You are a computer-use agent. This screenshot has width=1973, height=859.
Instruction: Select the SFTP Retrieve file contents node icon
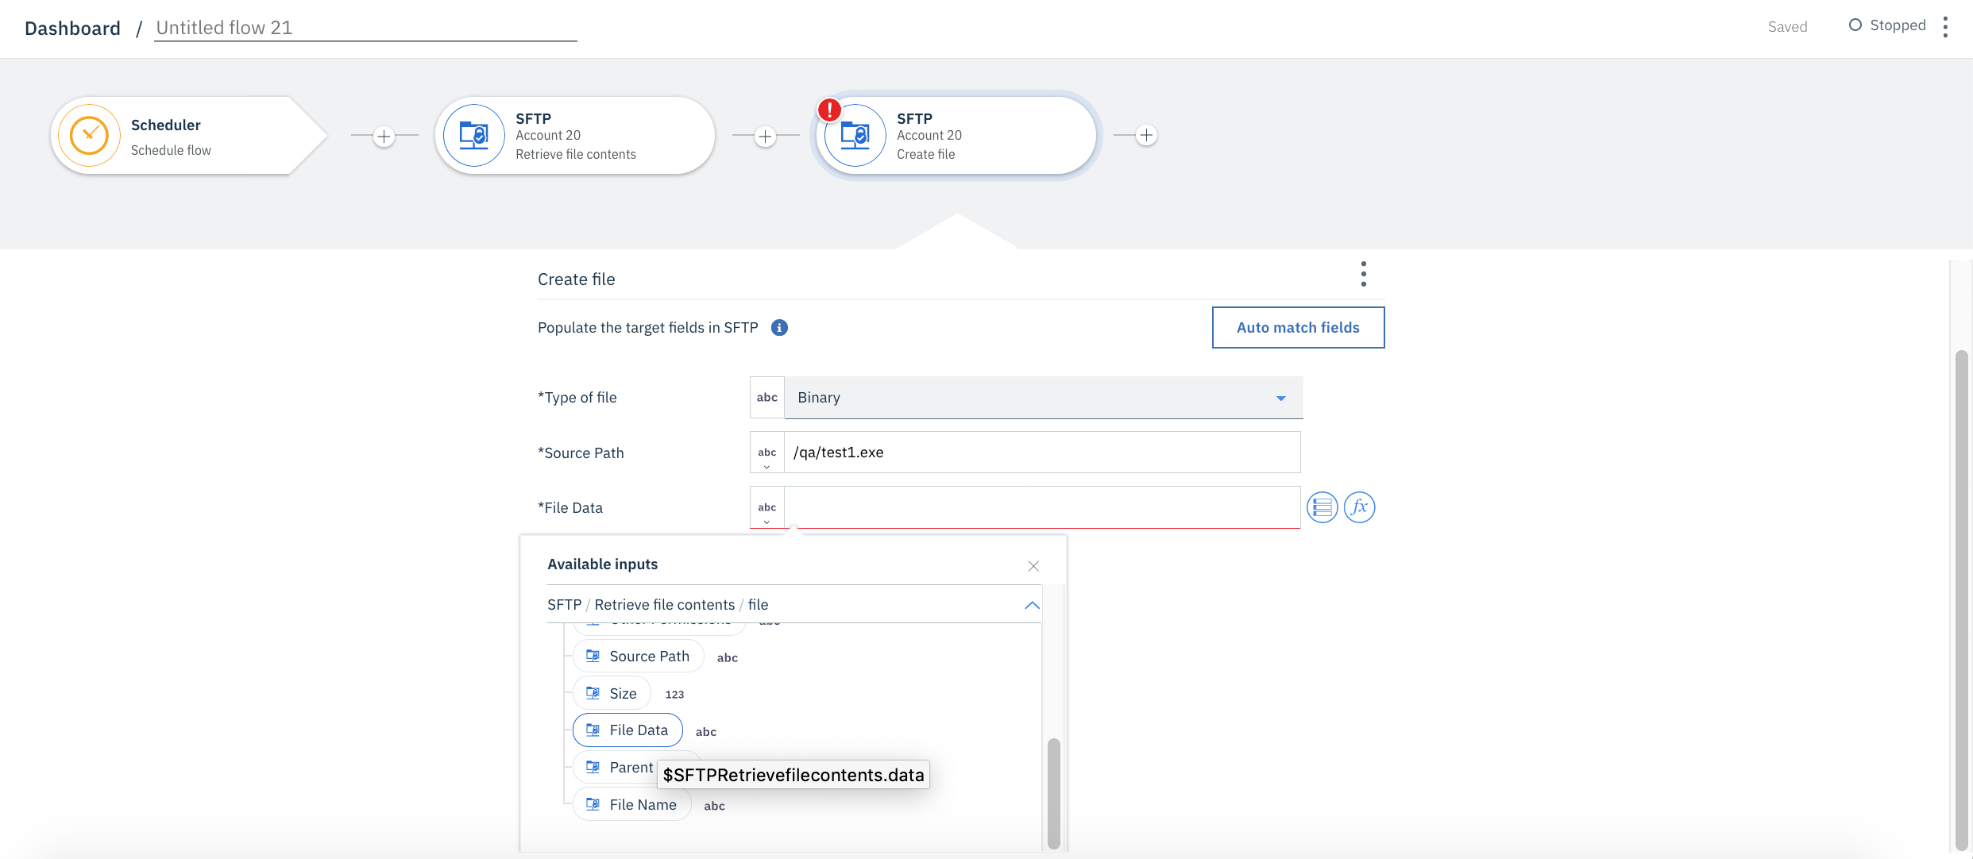tap(474, 136)
